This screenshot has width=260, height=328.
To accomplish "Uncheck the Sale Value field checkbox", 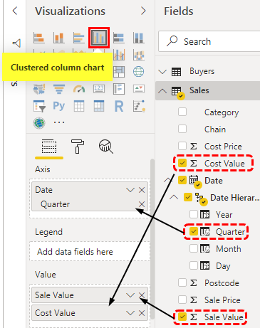I will [x=182, y=317].
